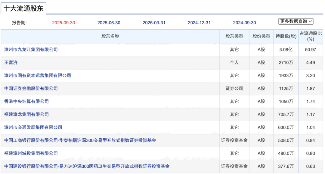The width and height of the screenshot is (325, 174).
Task: Click the 占流通股比(%) column header
Action: tap(311, 36)
